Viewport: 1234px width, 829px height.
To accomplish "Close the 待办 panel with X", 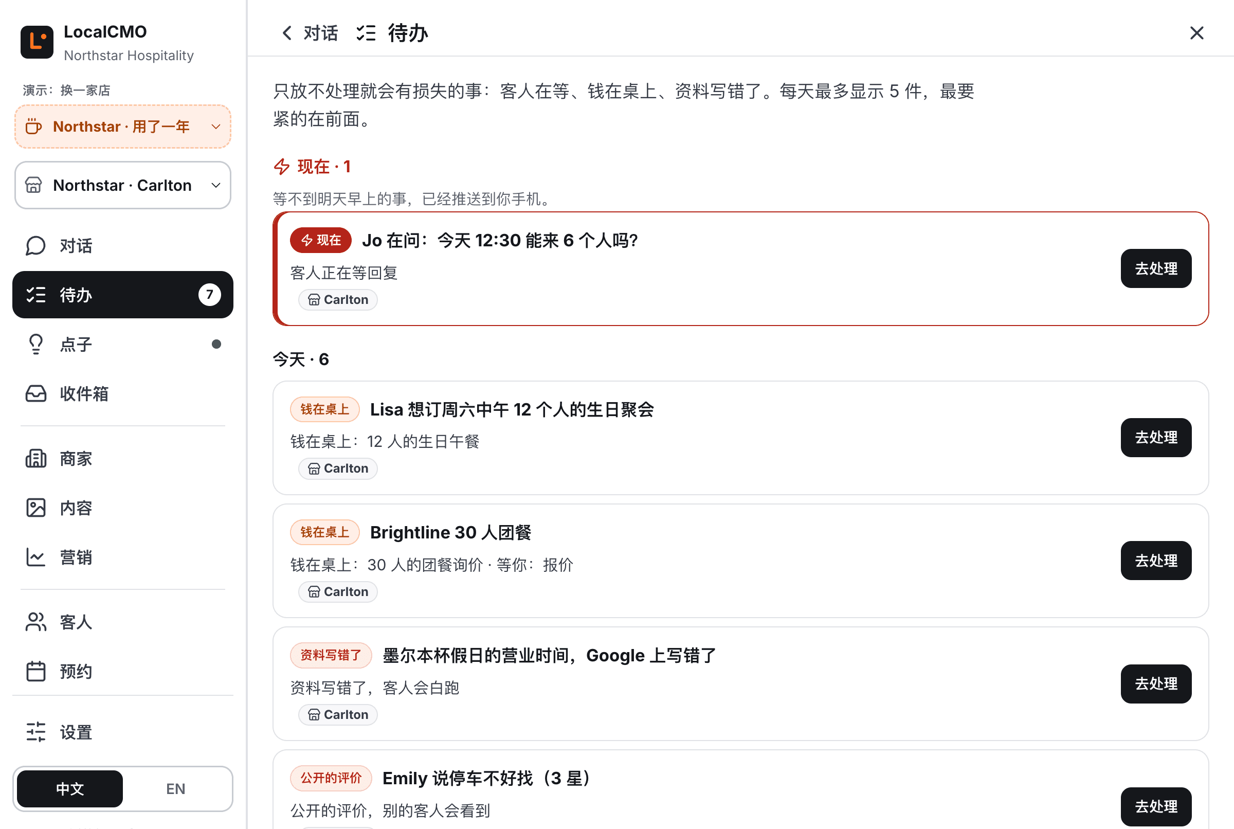I will click(x=1196, y=33).
